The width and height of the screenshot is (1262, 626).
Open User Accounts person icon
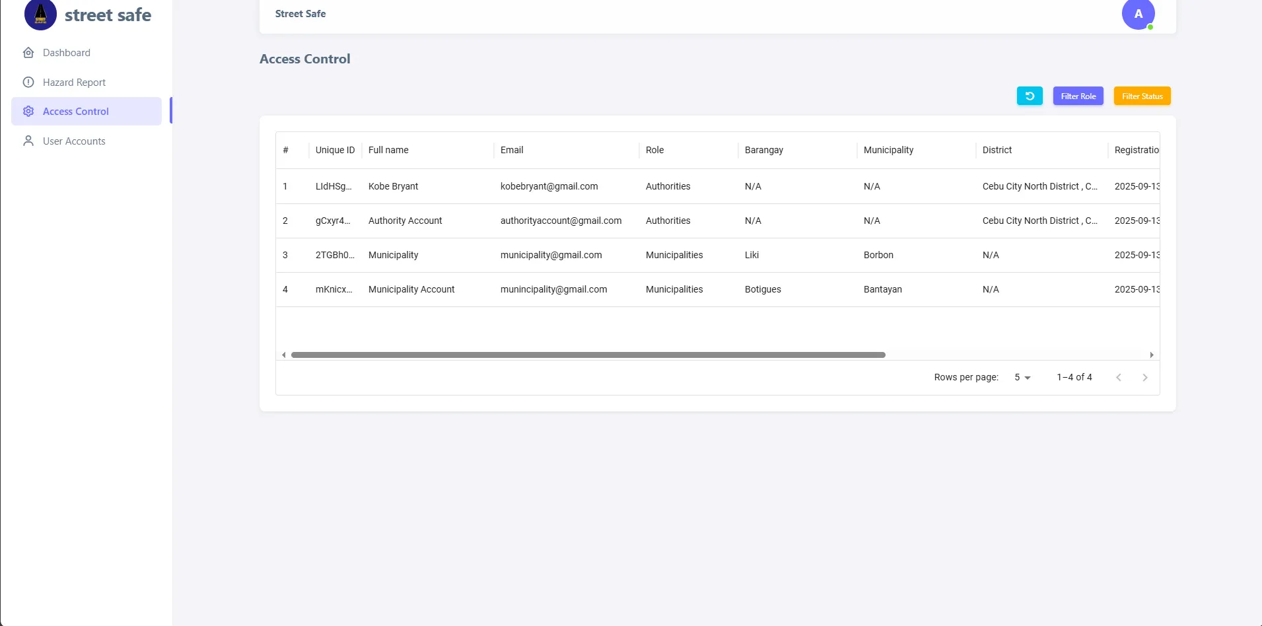pos(28,141)
